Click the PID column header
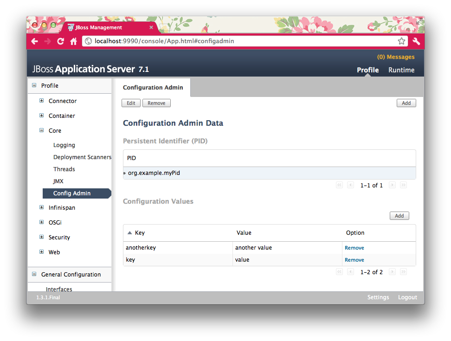This screenshot has width=451, height=341. (x=131, y=158)
